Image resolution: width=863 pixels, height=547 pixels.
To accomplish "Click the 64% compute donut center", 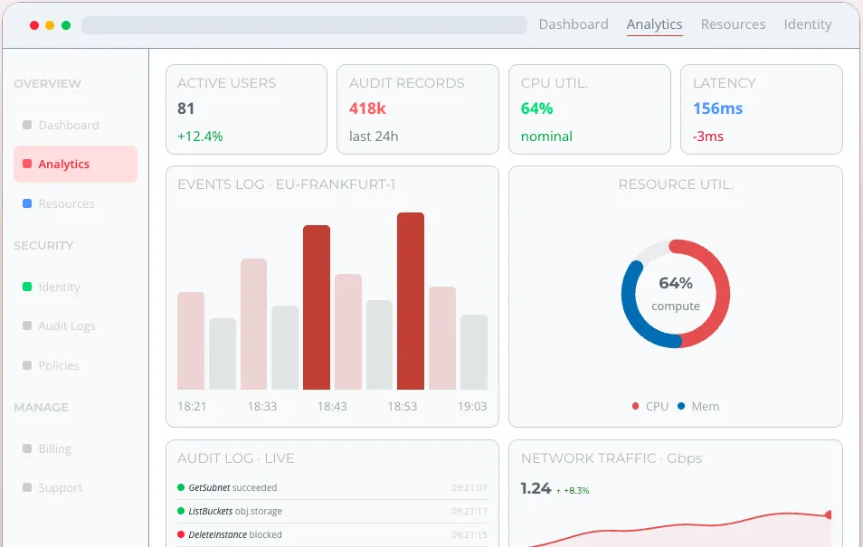I will 676,293.
